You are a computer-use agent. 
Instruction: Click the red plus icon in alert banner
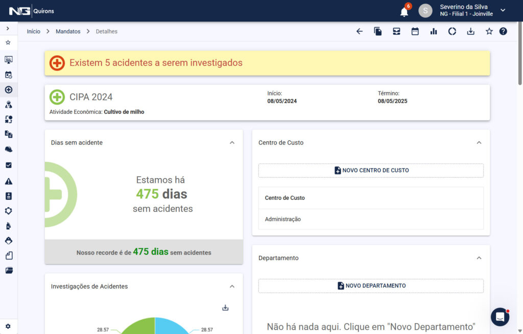pos(57,63)
